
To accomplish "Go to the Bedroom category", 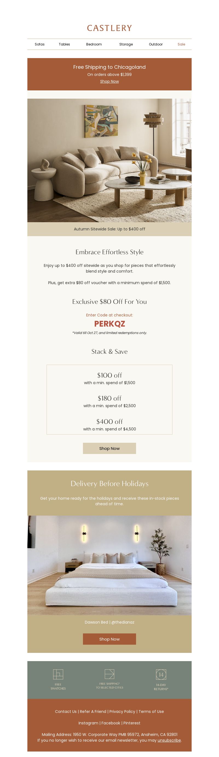I will 94,44.
